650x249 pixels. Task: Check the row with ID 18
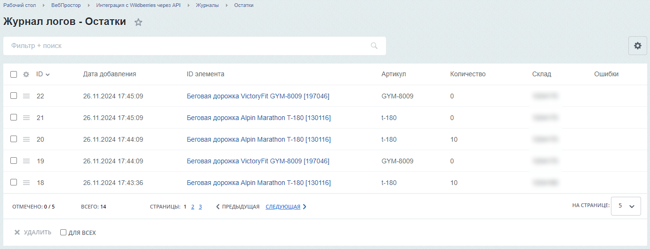coord(14,182)
